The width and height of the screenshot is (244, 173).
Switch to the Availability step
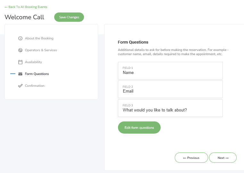click(33, 62)
